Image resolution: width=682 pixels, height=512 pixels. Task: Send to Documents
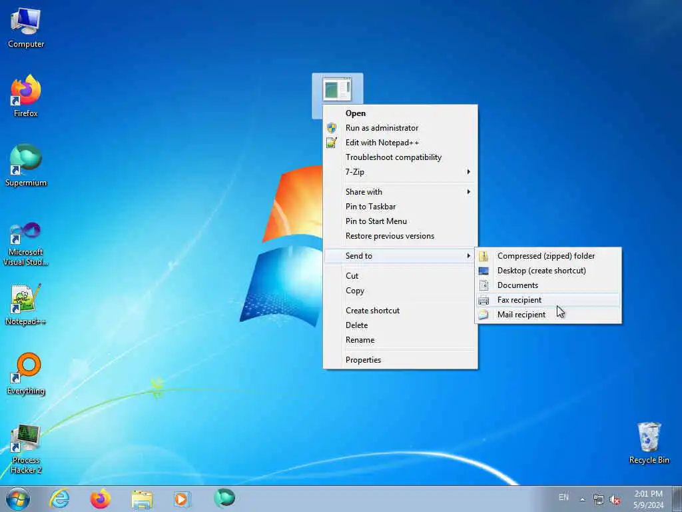point(548,285)
